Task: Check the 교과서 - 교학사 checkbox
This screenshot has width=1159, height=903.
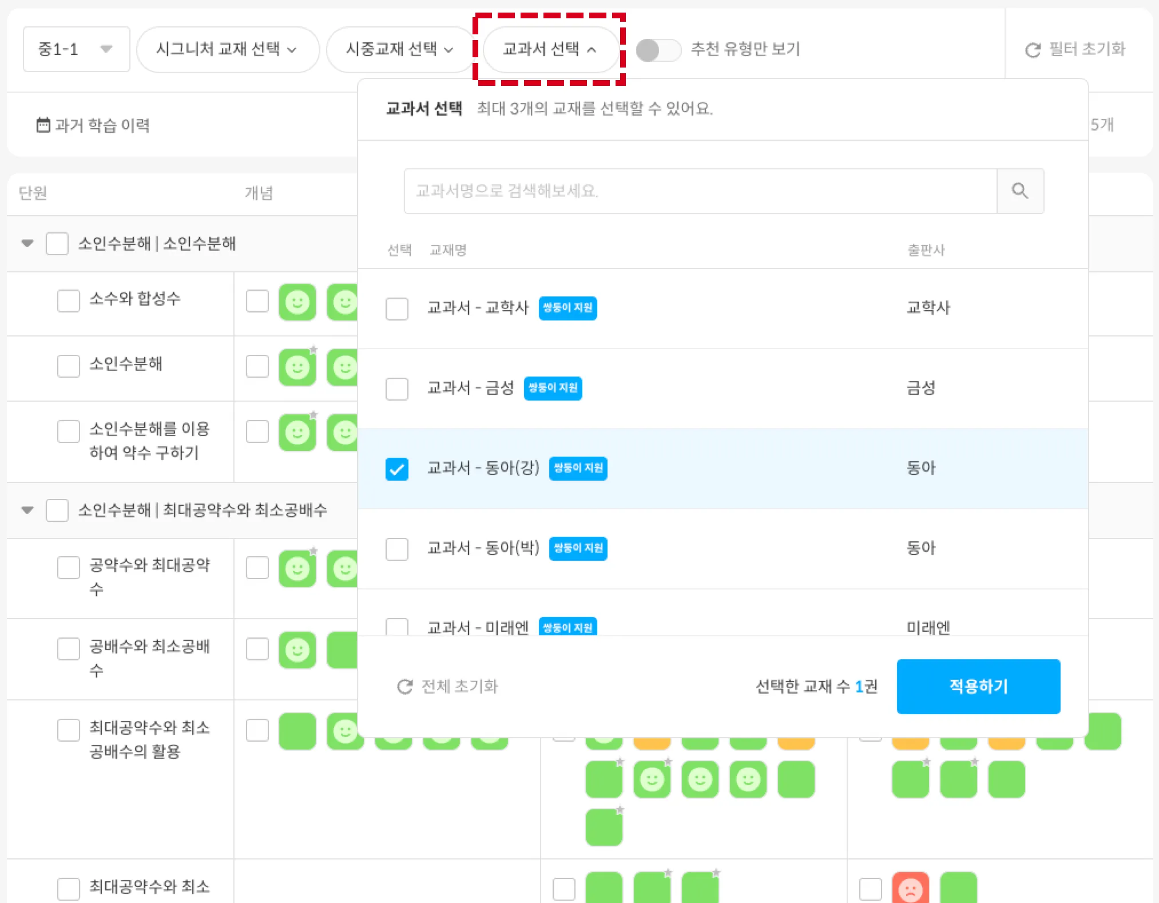Action: 396,308
